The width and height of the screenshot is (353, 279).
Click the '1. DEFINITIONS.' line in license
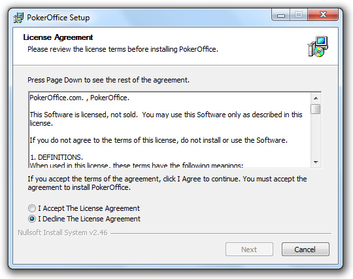pyautogui.click(x=56, y=157)
